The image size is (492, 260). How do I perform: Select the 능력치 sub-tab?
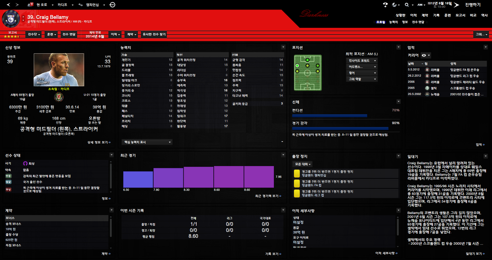[x=394, y=22]
